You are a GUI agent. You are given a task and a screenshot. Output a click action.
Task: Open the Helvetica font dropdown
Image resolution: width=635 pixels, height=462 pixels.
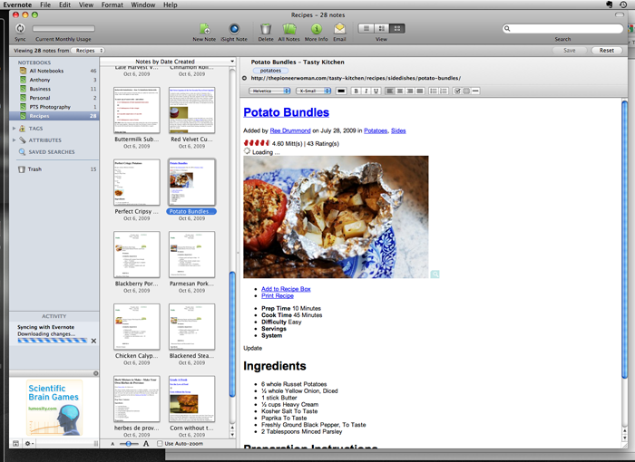coord(269,91)
